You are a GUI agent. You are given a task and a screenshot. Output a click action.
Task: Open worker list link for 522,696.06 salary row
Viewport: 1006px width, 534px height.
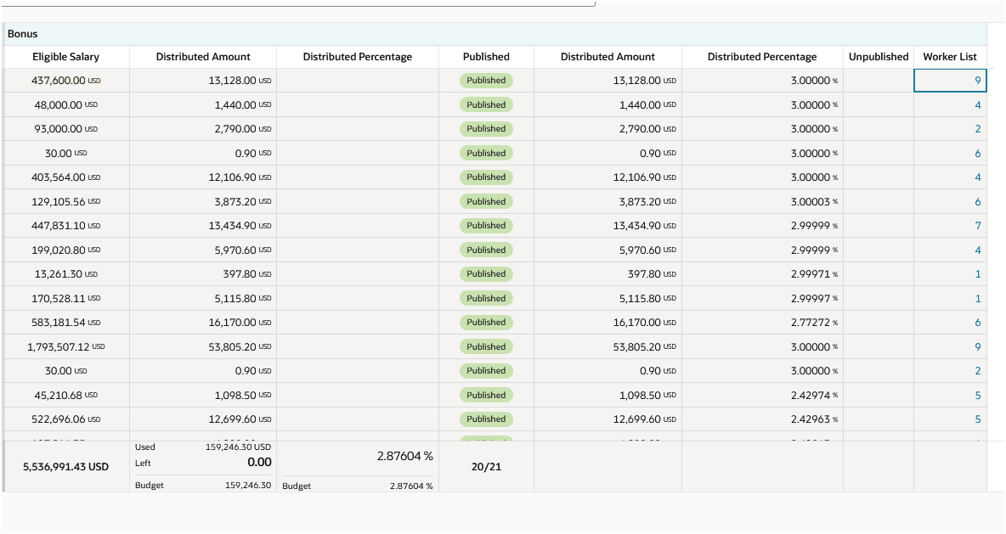(x=978, y=419)
